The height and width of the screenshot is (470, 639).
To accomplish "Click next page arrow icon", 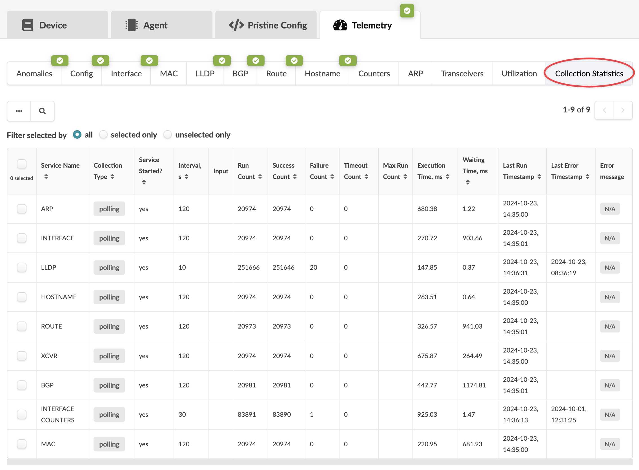I will tap(622, 110).
